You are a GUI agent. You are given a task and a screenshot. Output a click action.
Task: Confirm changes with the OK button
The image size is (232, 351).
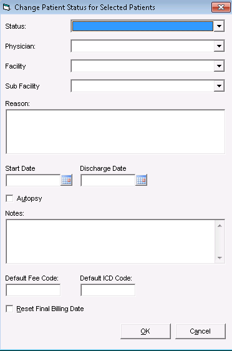point(145,331)
